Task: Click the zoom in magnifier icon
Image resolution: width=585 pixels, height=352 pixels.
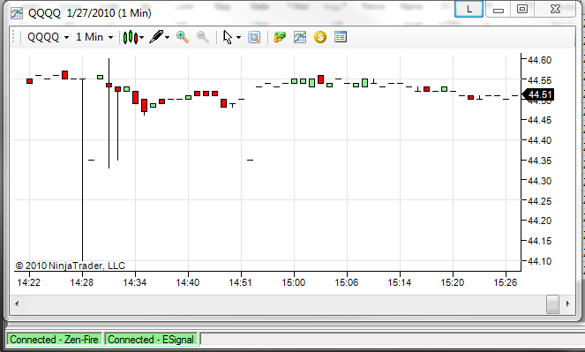Action: (183, 37)
